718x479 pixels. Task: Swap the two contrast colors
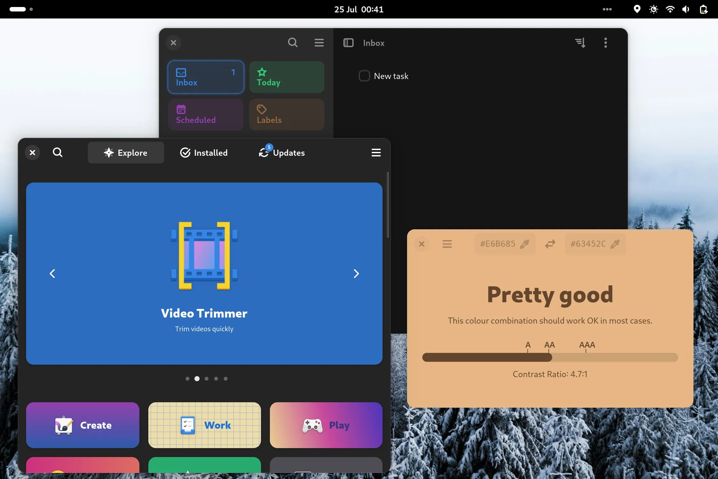pyautogui.click(x=550, y=244)
